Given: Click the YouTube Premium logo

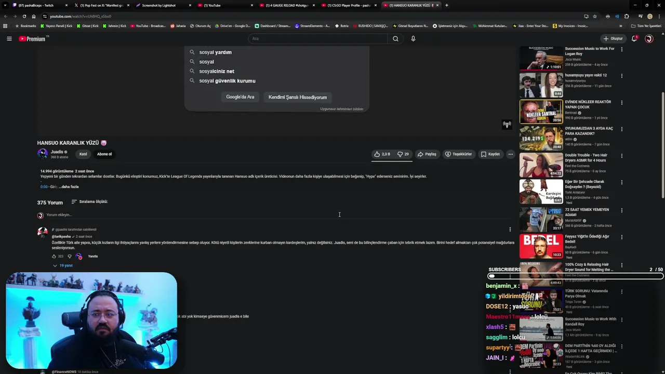Looking at the screenshot, I should pos(33,38).
